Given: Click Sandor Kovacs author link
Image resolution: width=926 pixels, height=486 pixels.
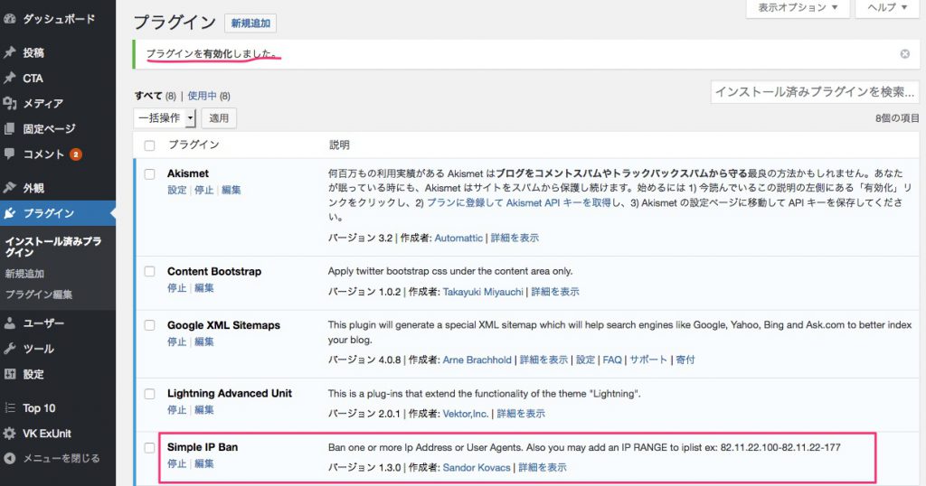Looking at the screenshot, I should pos(477,467).
